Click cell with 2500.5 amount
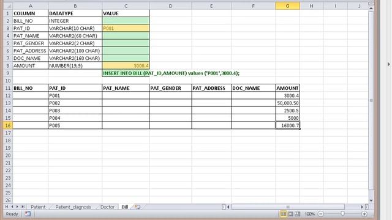392x220 pixels. pos(287,111)
